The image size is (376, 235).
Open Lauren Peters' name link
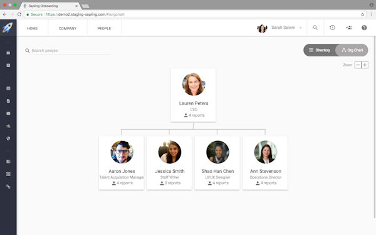[194, 103]
